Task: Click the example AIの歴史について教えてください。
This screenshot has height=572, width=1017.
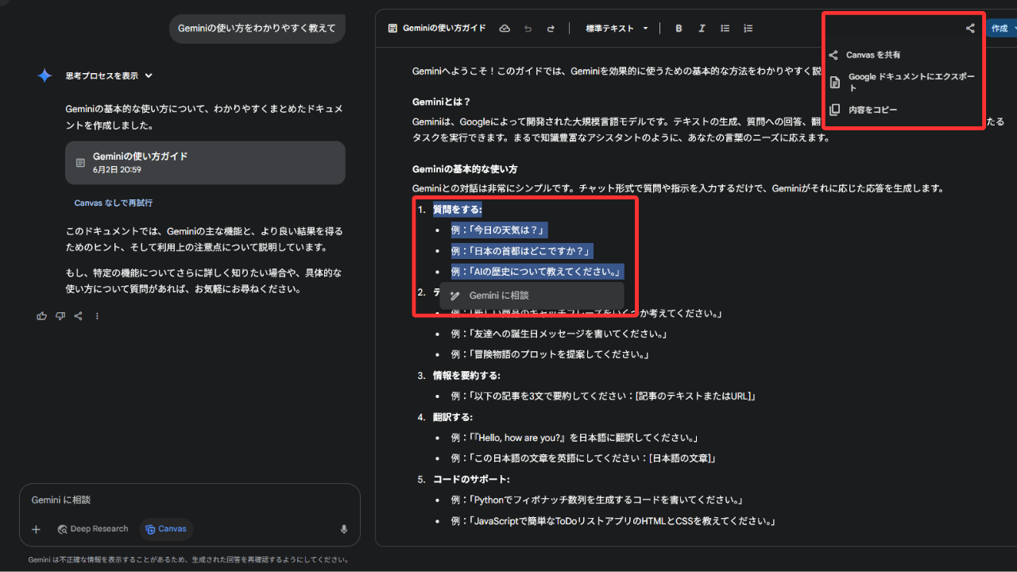Action: point(537,272)
